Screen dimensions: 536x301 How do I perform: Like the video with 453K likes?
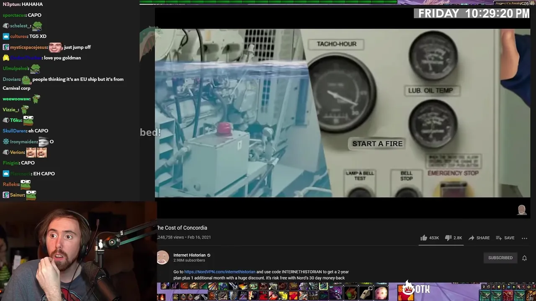(430, 238)
